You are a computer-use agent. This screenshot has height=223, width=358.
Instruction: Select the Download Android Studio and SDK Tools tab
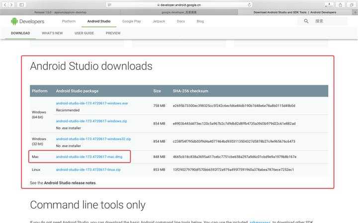[x=295, y=12]
